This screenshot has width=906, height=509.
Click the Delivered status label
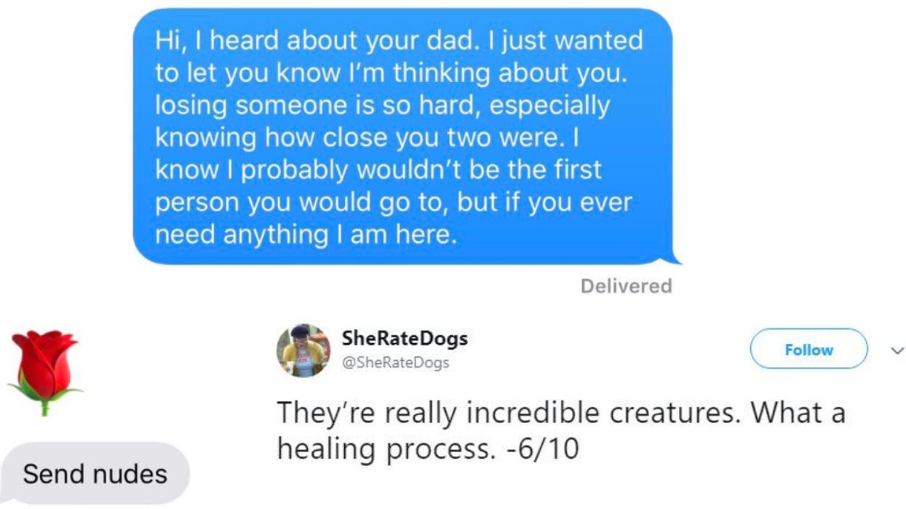click(x=627, y=286)
